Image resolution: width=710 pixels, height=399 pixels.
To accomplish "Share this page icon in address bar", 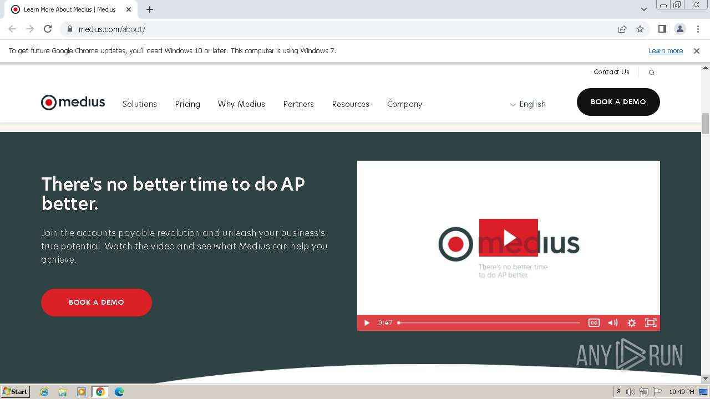I will (x=622, y=29).
